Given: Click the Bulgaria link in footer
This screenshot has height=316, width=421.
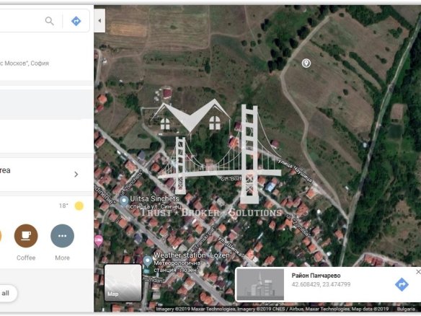Looking at the screenshot, I should pos(405,309).
